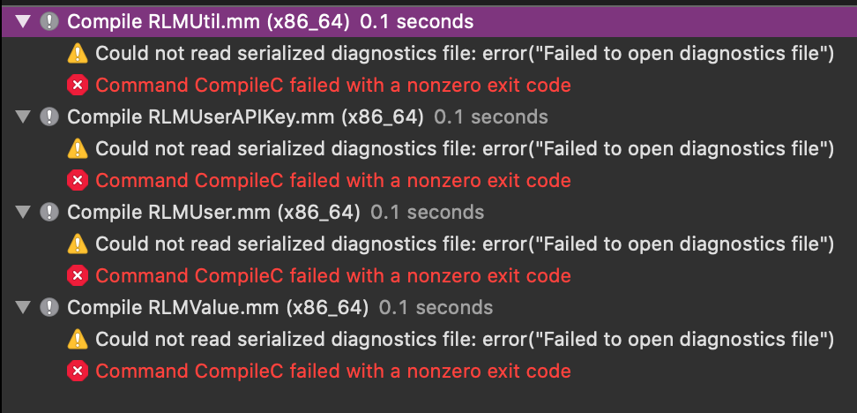Click the red error icon under RLMValue.mm

(78, 371)
